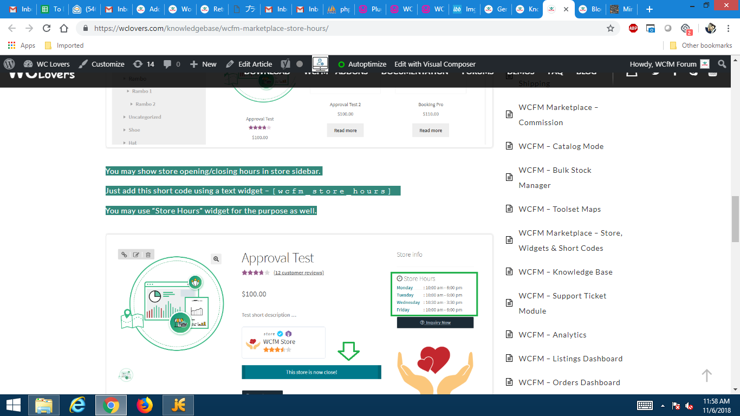Screen dimensions: 740x416
Task: Click the text 'You may show store opening/closing hours in store sidebar.'
Action: tap(213, 171)
